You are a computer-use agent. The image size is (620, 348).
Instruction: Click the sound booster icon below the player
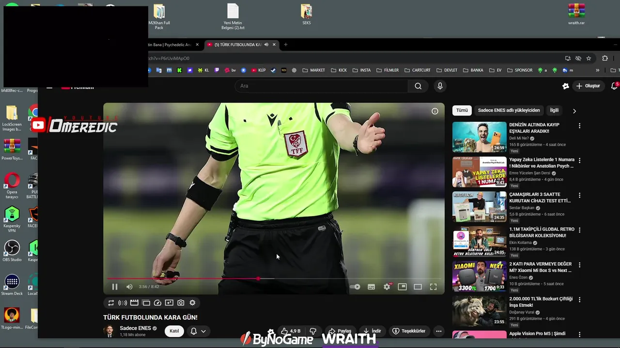tap(123, 303)
